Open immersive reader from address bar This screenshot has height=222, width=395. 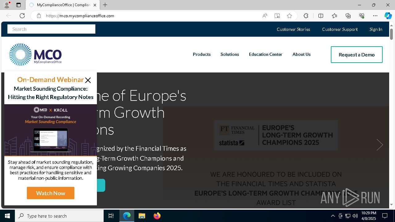pos(277,16)
